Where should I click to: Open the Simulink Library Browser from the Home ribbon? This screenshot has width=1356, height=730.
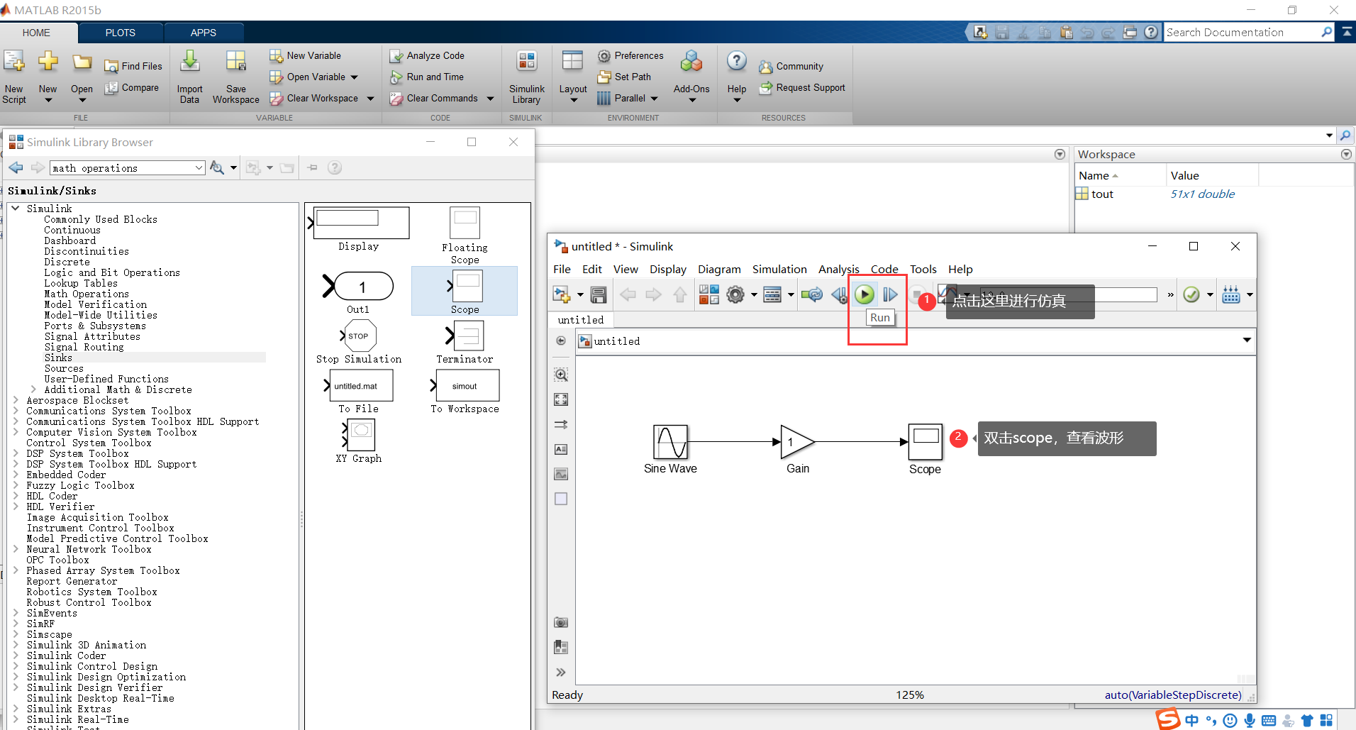pos(526,74)
